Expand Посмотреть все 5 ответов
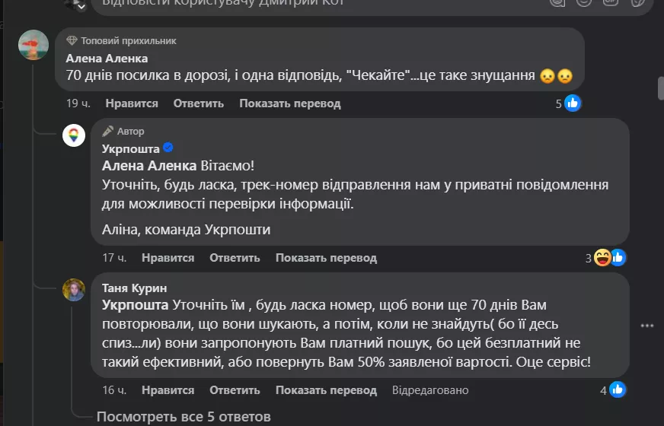 (183, 417)
